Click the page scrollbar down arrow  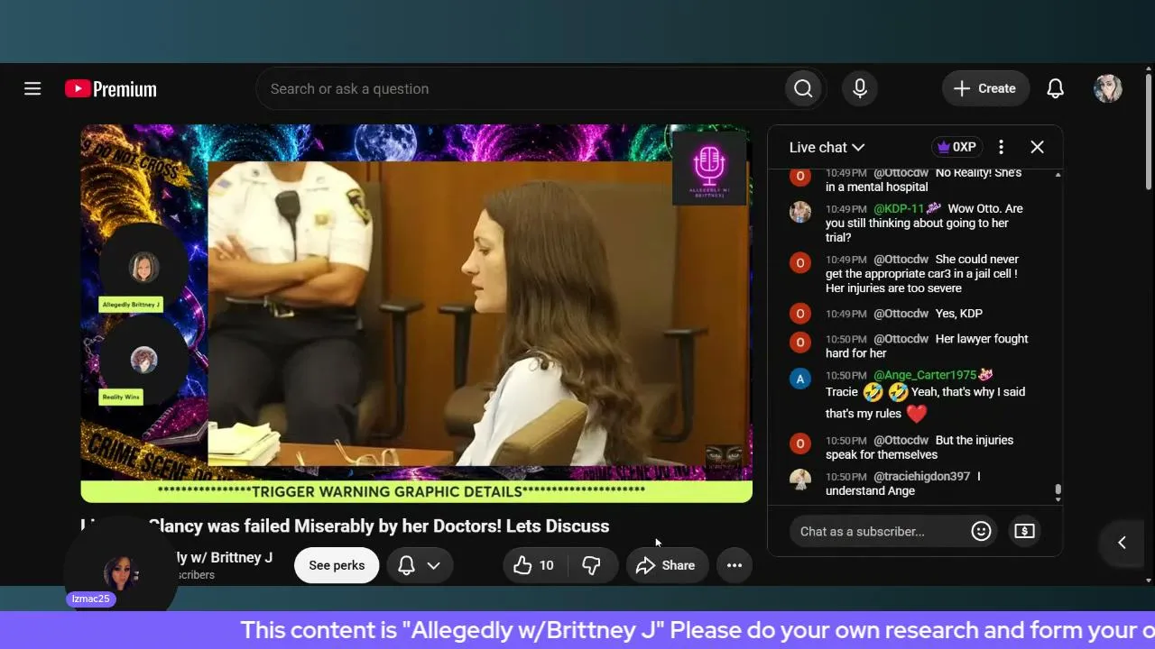pyautogui.click(x=1148, y=580)
